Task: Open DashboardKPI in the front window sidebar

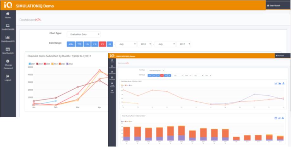Action: point(112,72)
